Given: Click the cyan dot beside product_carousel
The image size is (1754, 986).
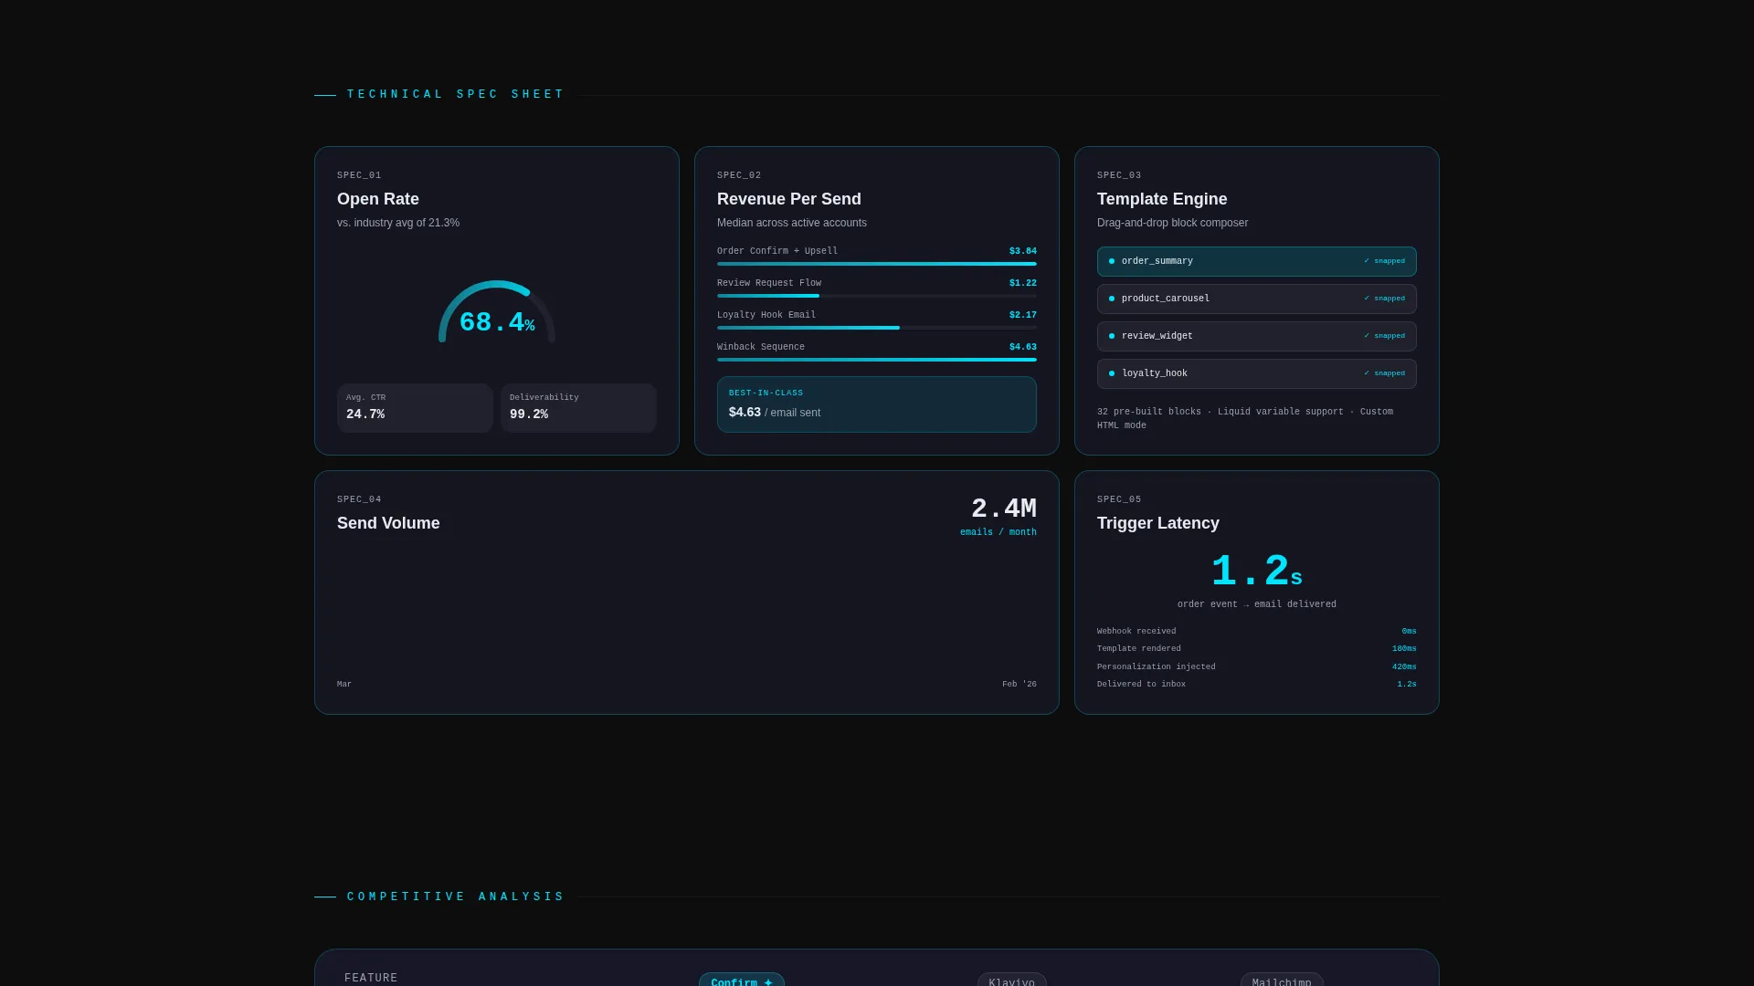Looking at the screenshot, I should pyautogui.click(x=1112, y=299).
